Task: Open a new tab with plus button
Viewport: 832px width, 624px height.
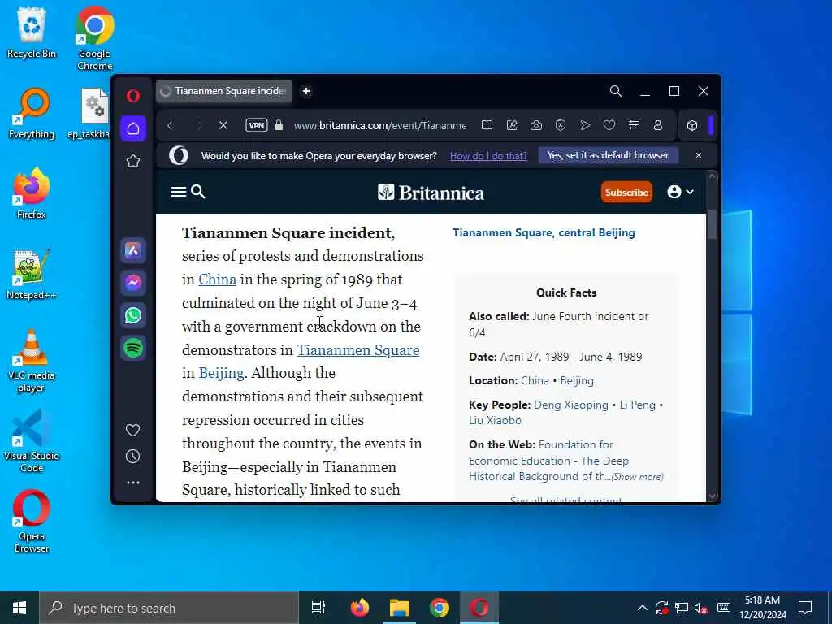Action: [306, 91]
